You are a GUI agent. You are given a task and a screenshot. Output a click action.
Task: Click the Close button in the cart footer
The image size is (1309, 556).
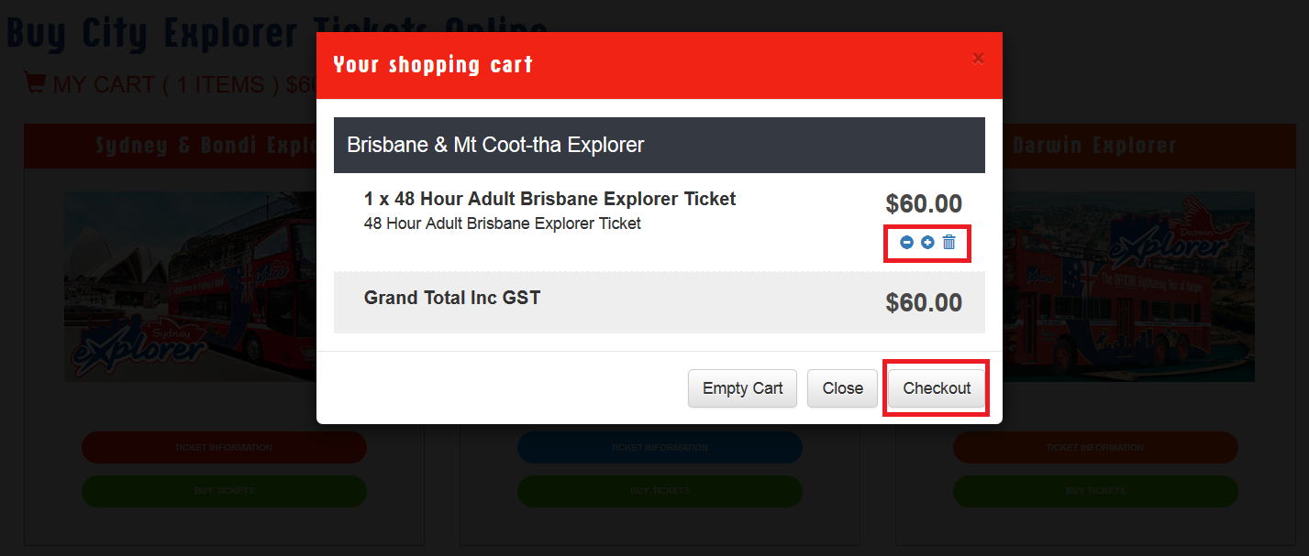[x=842, y=388]
